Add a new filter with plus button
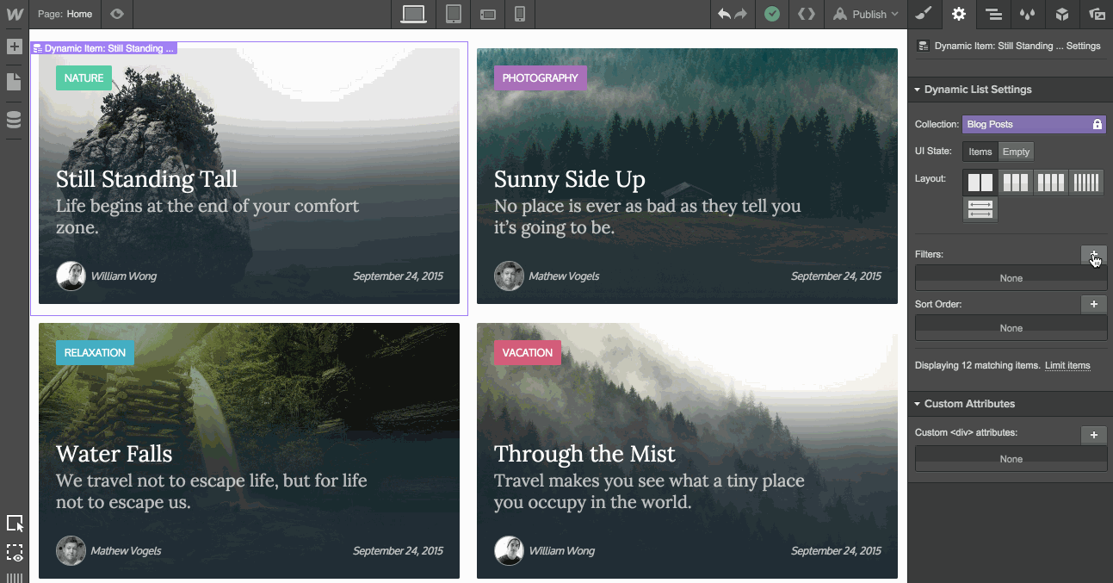 1094,255
